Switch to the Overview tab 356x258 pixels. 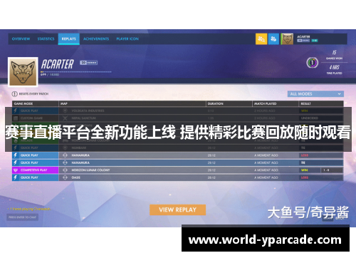[21, 38]
